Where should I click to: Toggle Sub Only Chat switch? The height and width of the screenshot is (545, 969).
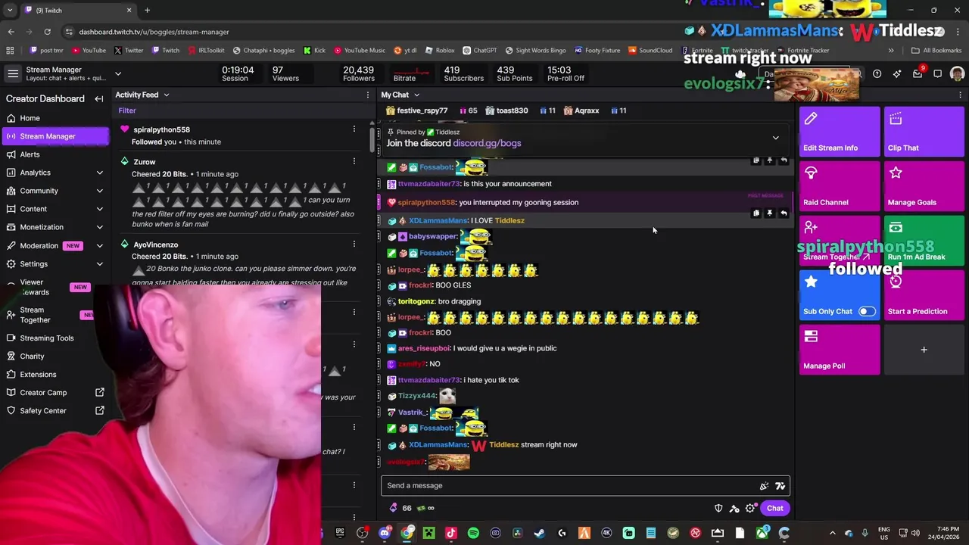tap(867, 312)
